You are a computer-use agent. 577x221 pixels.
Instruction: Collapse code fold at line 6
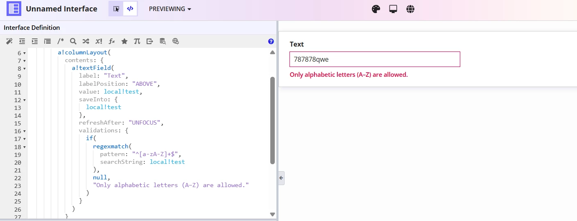(24, 54)
